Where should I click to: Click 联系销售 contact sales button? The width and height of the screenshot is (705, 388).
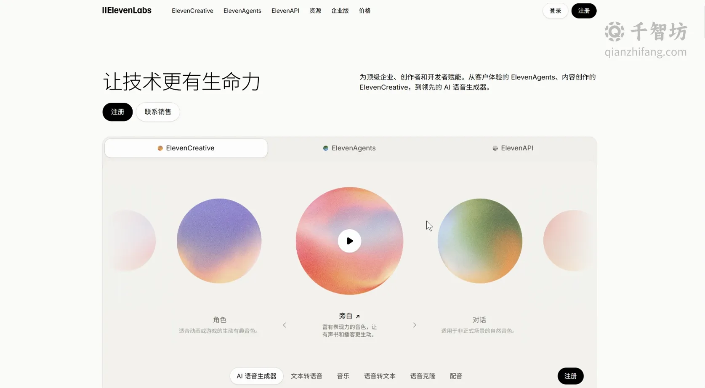(x=158, y=112)
